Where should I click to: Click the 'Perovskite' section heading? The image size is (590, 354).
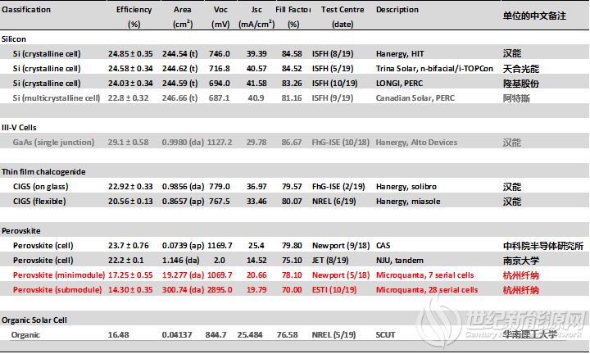click(21, 231)
